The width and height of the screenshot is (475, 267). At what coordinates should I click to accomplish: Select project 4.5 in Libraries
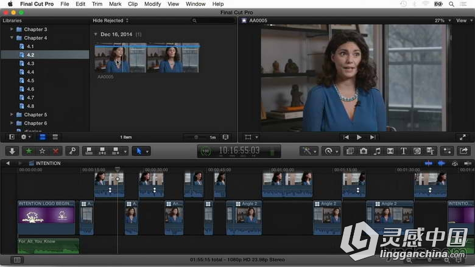[x=46, y=80]
